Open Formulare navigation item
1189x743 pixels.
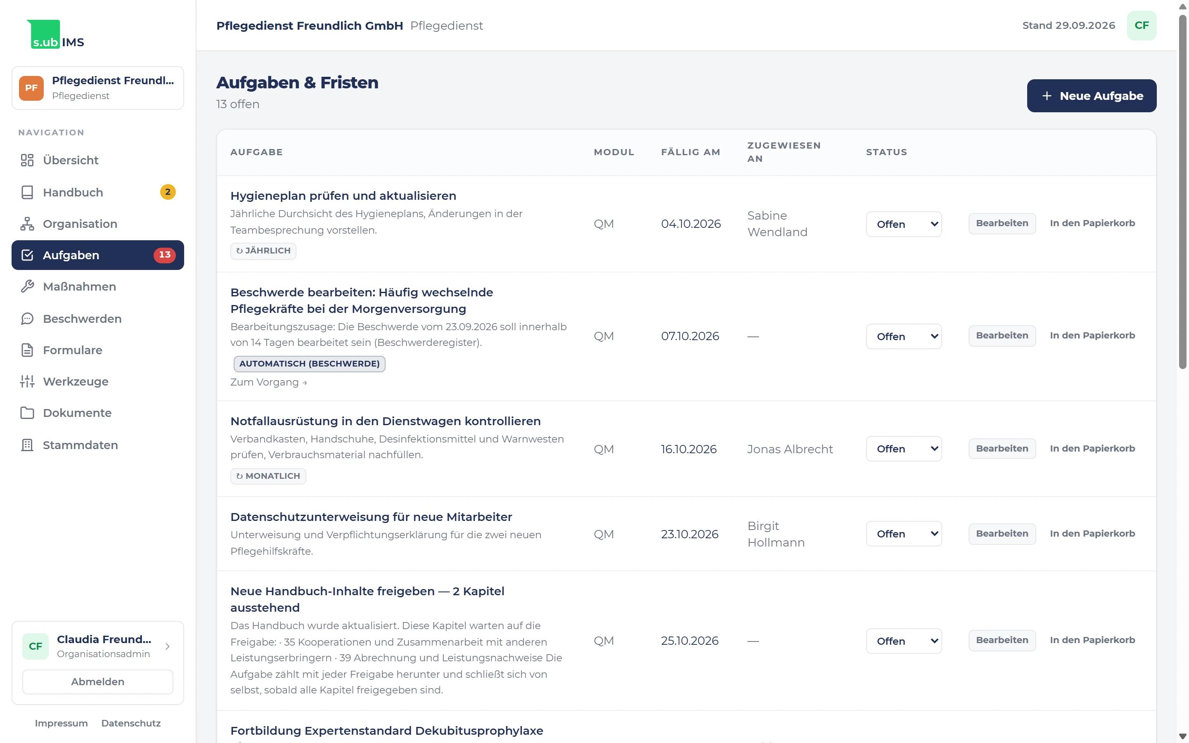98,350
